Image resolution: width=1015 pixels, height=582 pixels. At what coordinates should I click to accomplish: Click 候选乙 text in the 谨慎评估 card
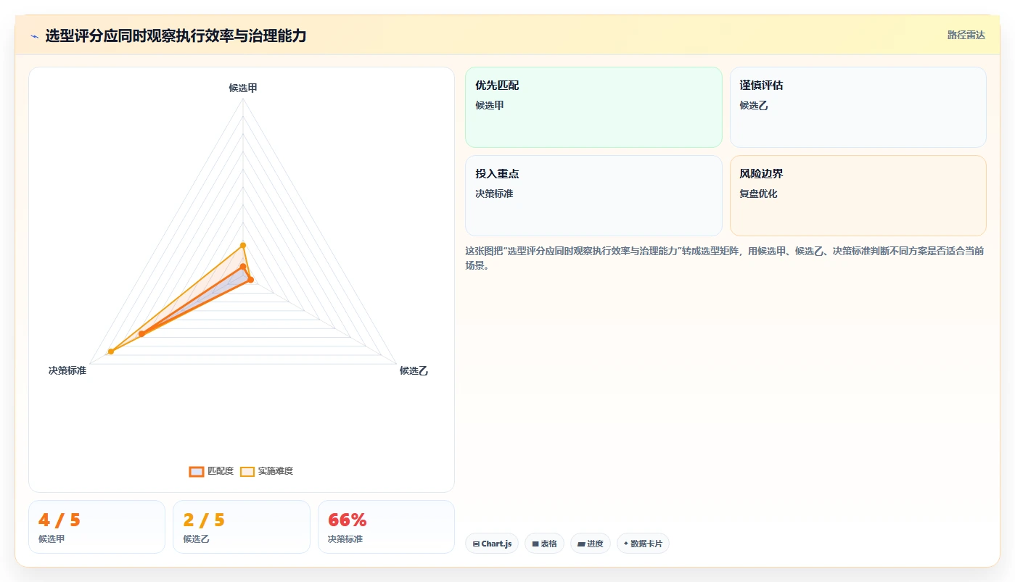pyautogui.click(x=754, y=105)
